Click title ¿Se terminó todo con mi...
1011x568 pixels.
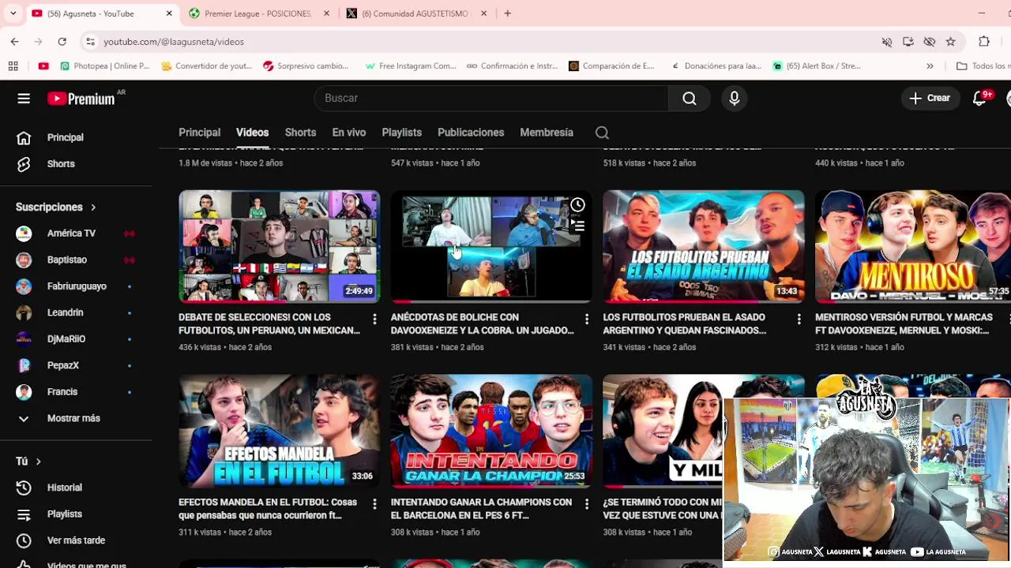(x=662, y=509)
